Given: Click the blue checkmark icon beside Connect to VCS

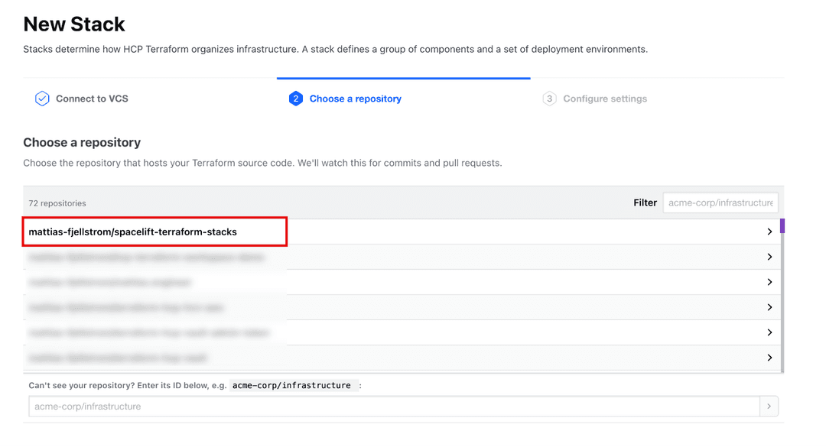Looking at the screenshot, I should 42,98.
